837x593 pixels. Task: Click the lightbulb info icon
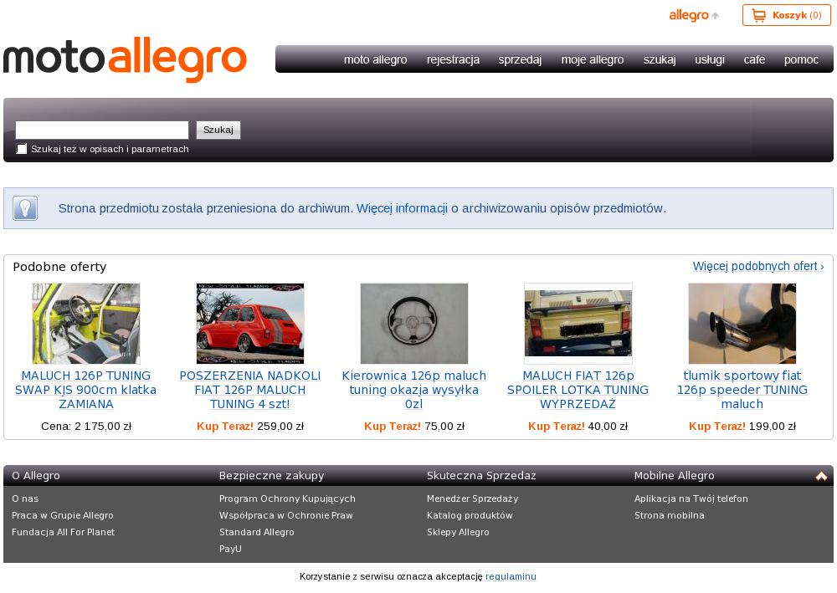(25, 208)
